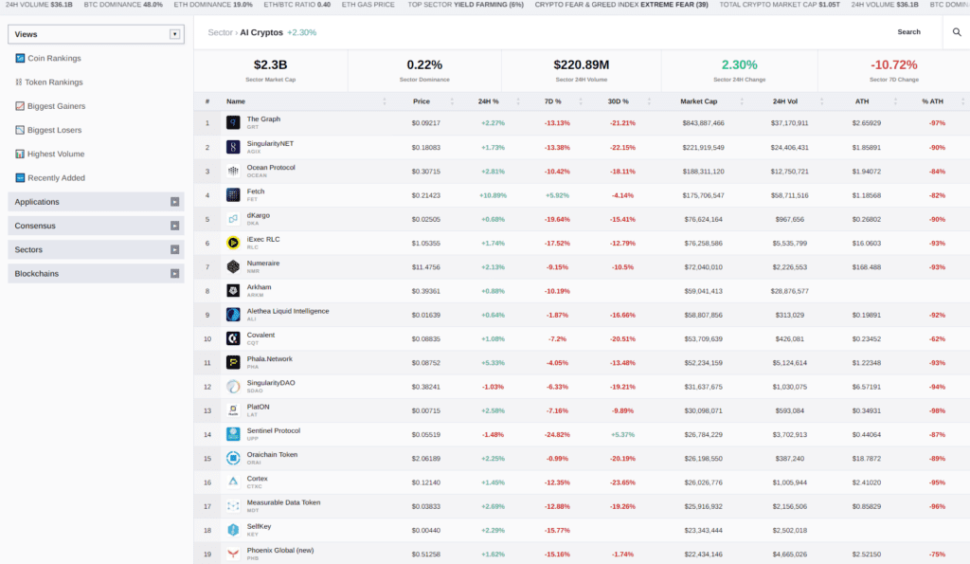Sort by 7D % column header
Image resolution: width=970 pixels, height=564 pixels.
tap(553, 101)
